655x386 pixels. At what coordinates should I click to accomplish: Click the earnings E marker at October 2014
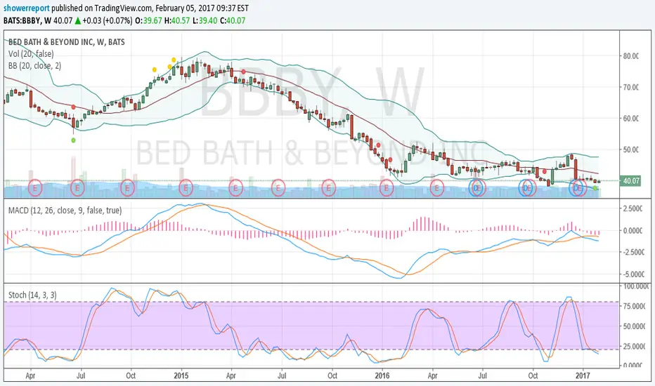point(127,188)
